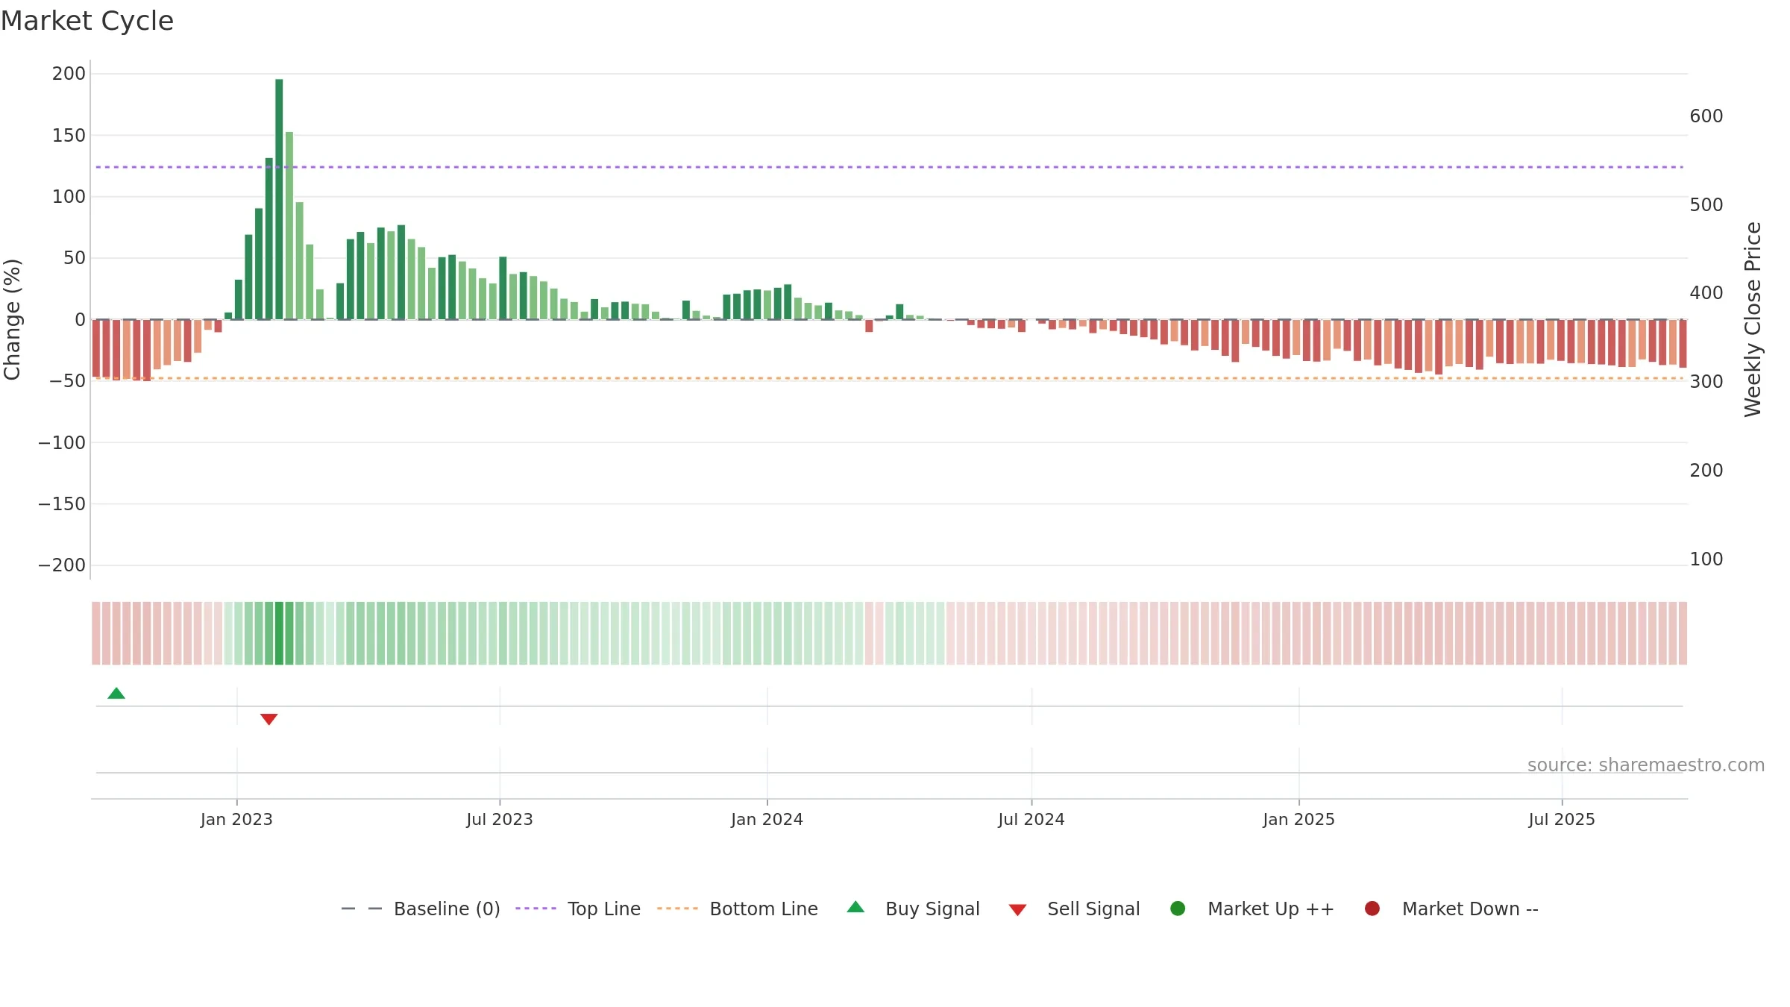Click the Market Cycle chart title
This screenshot has height=1007, width=1790.
click(87, 21)
